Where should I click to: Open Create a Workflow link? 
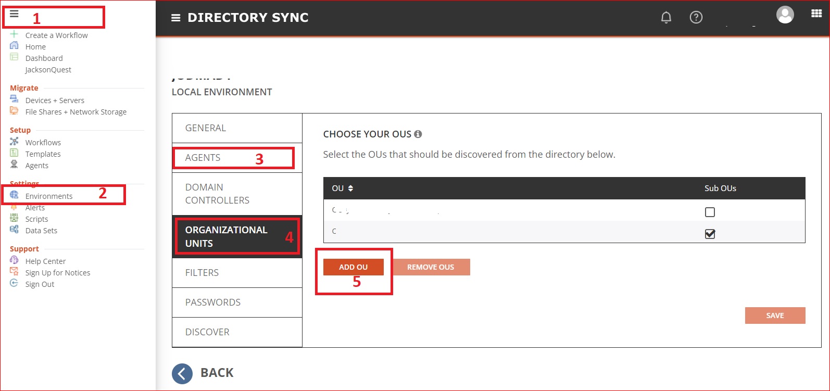point(56,35)
